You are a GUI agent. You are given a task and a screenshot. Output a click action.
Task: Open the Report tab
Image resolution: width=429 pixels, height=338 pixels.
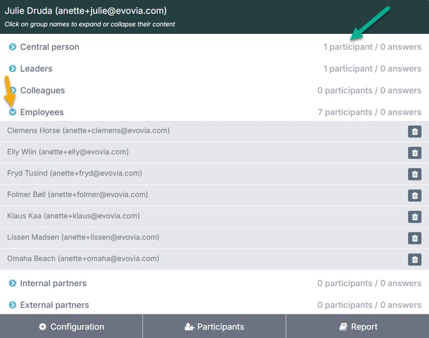pyautogui.click(x=357, y=326)
